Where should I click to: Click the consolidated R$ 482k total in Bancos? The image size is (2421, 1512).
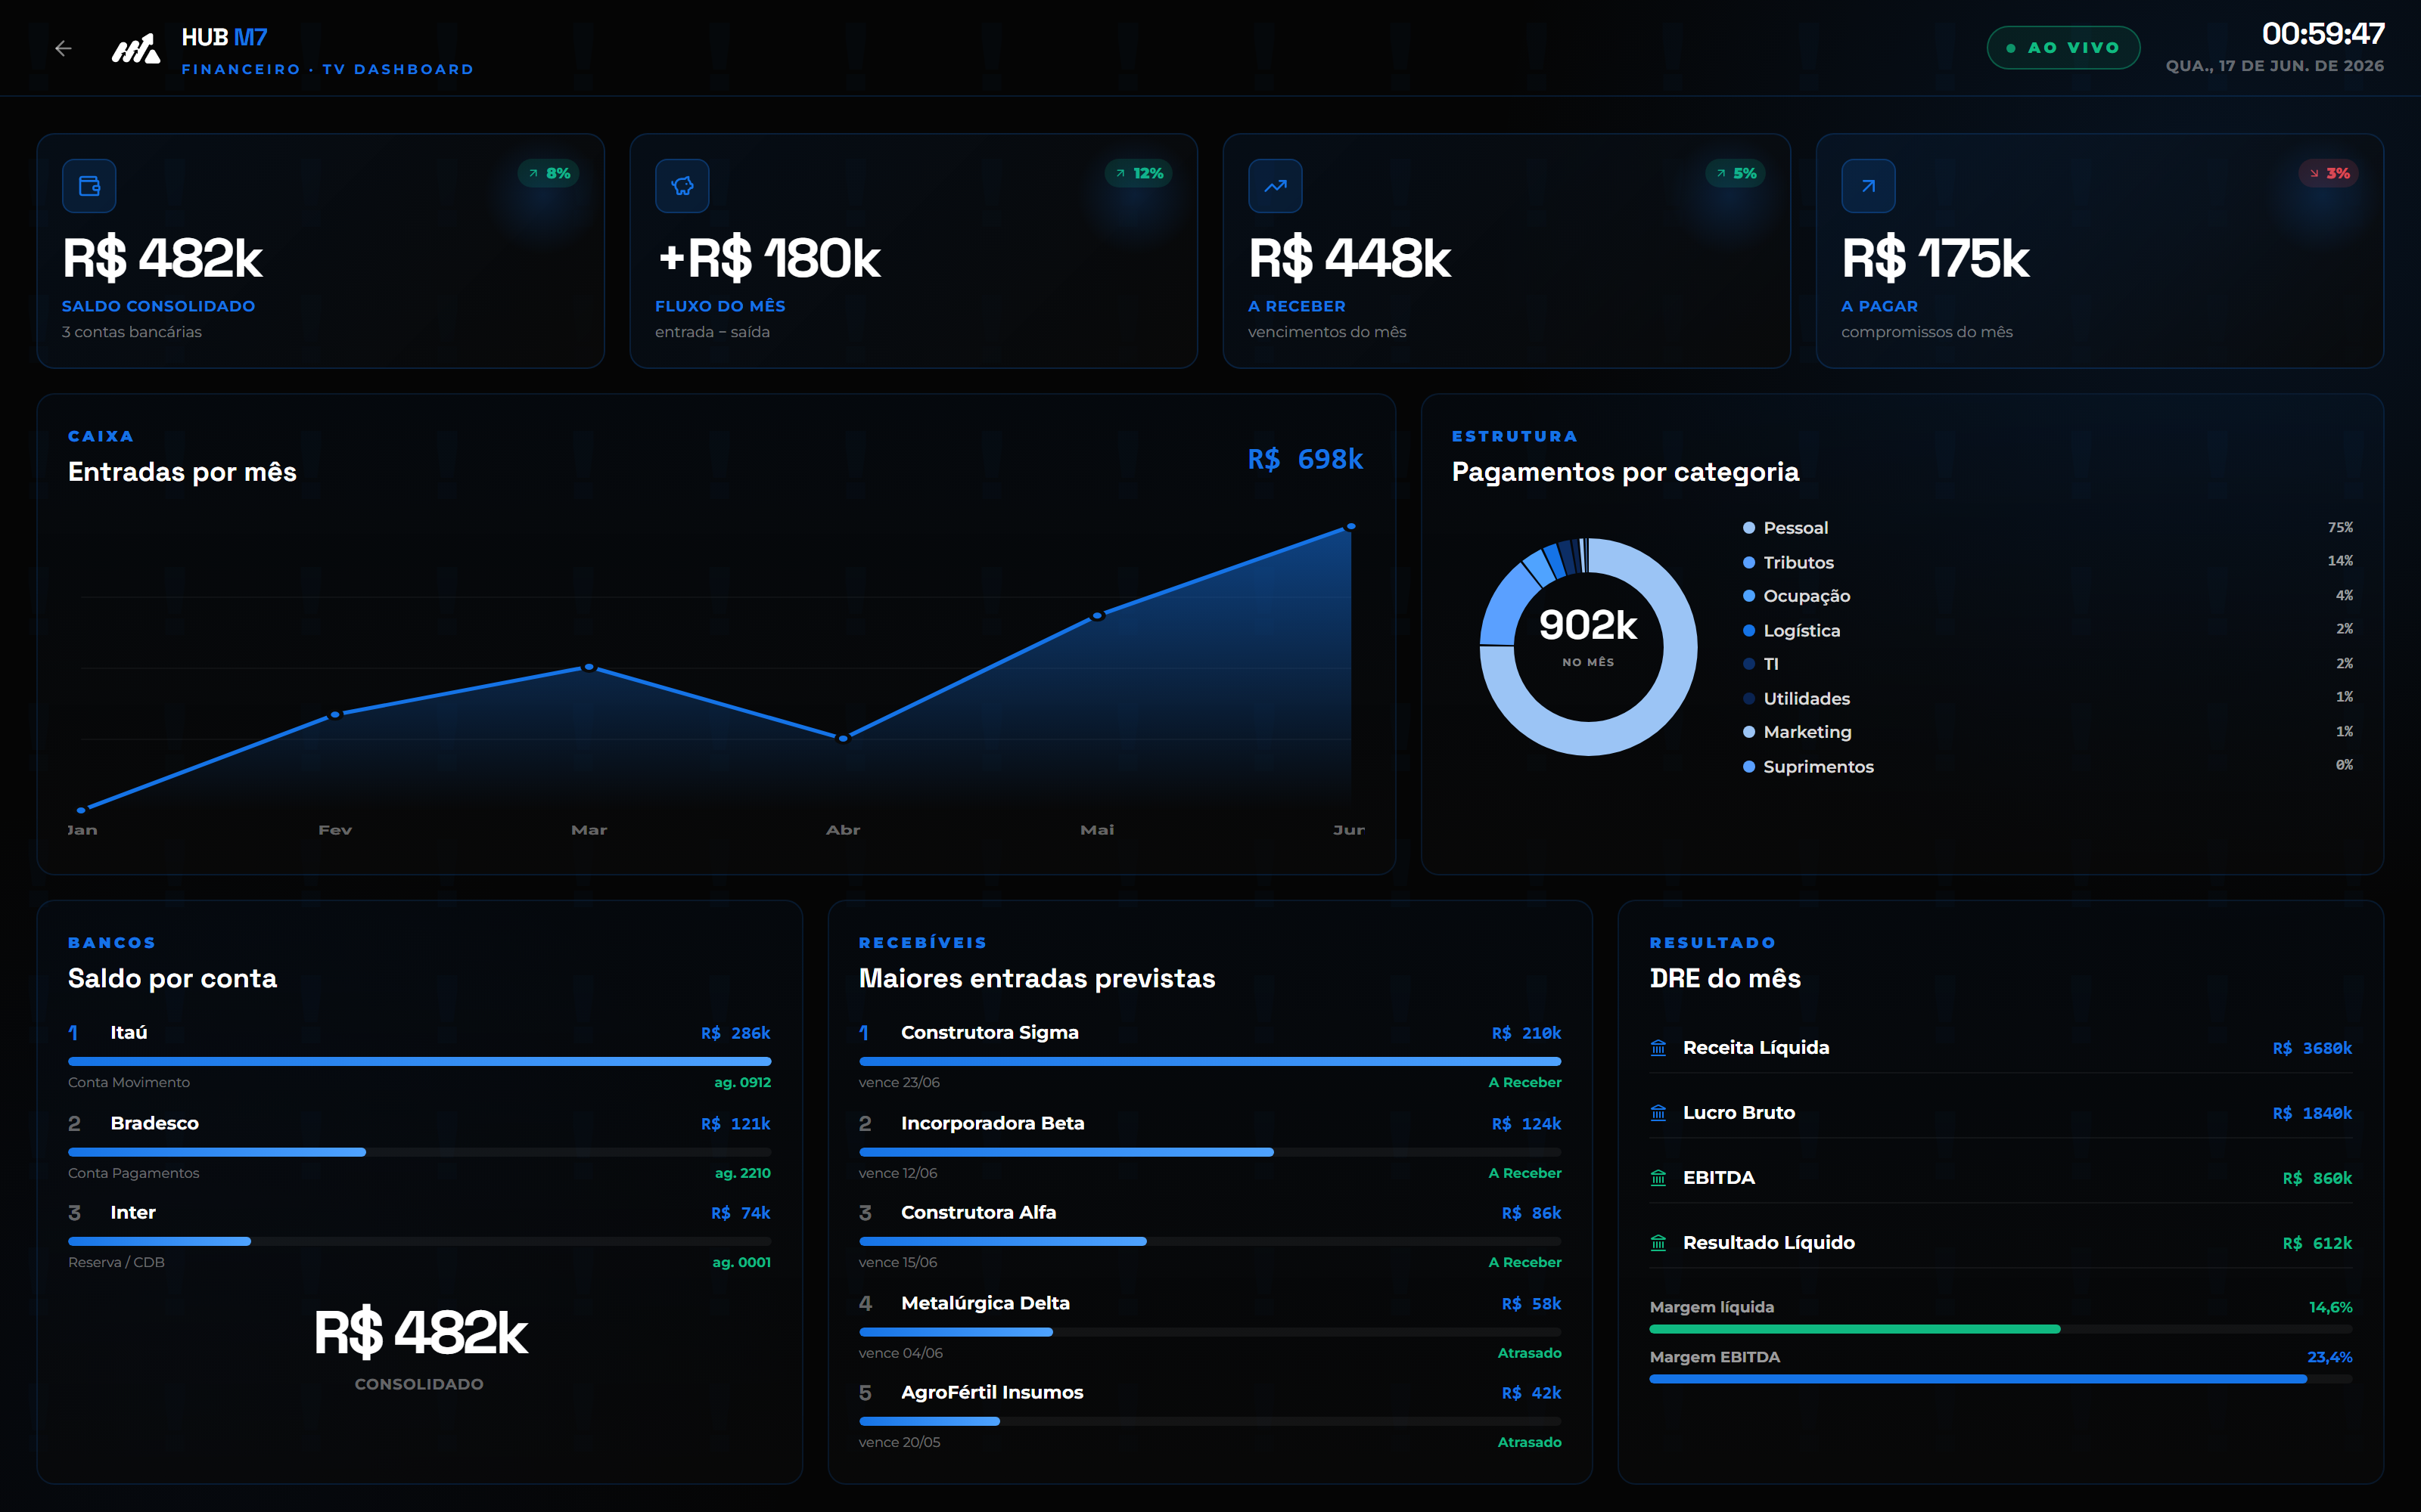[420, 1332]
